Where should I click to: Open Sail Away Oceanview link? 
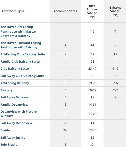pos(16,123)
